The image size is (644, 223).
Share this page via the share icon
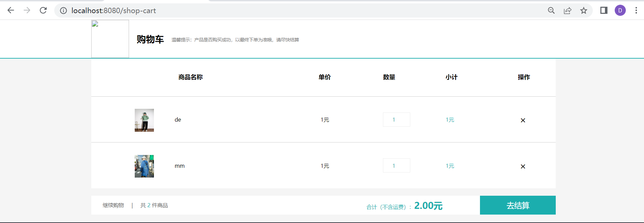(568, 10)
